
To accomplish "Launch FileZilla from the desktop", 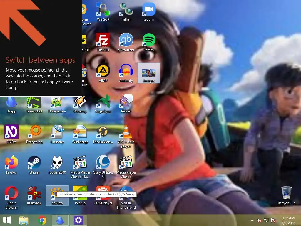I will 103,42.
